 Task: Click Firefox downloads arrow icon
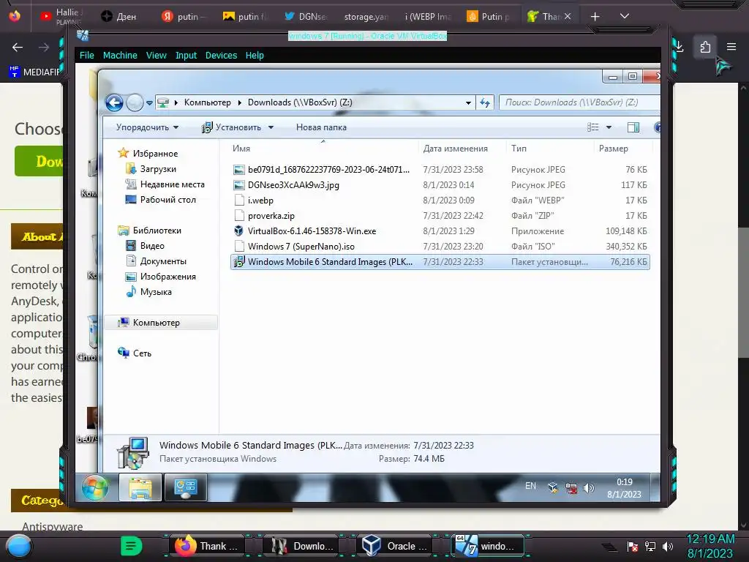click(x=680, y=47)
